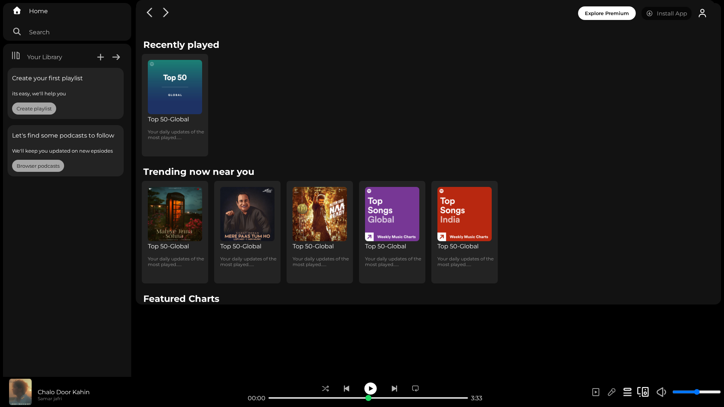This screenshot has width=724, height=407.
Task: Open Mahiye Jinna Sohna cover card
Action: coord(175,214)
